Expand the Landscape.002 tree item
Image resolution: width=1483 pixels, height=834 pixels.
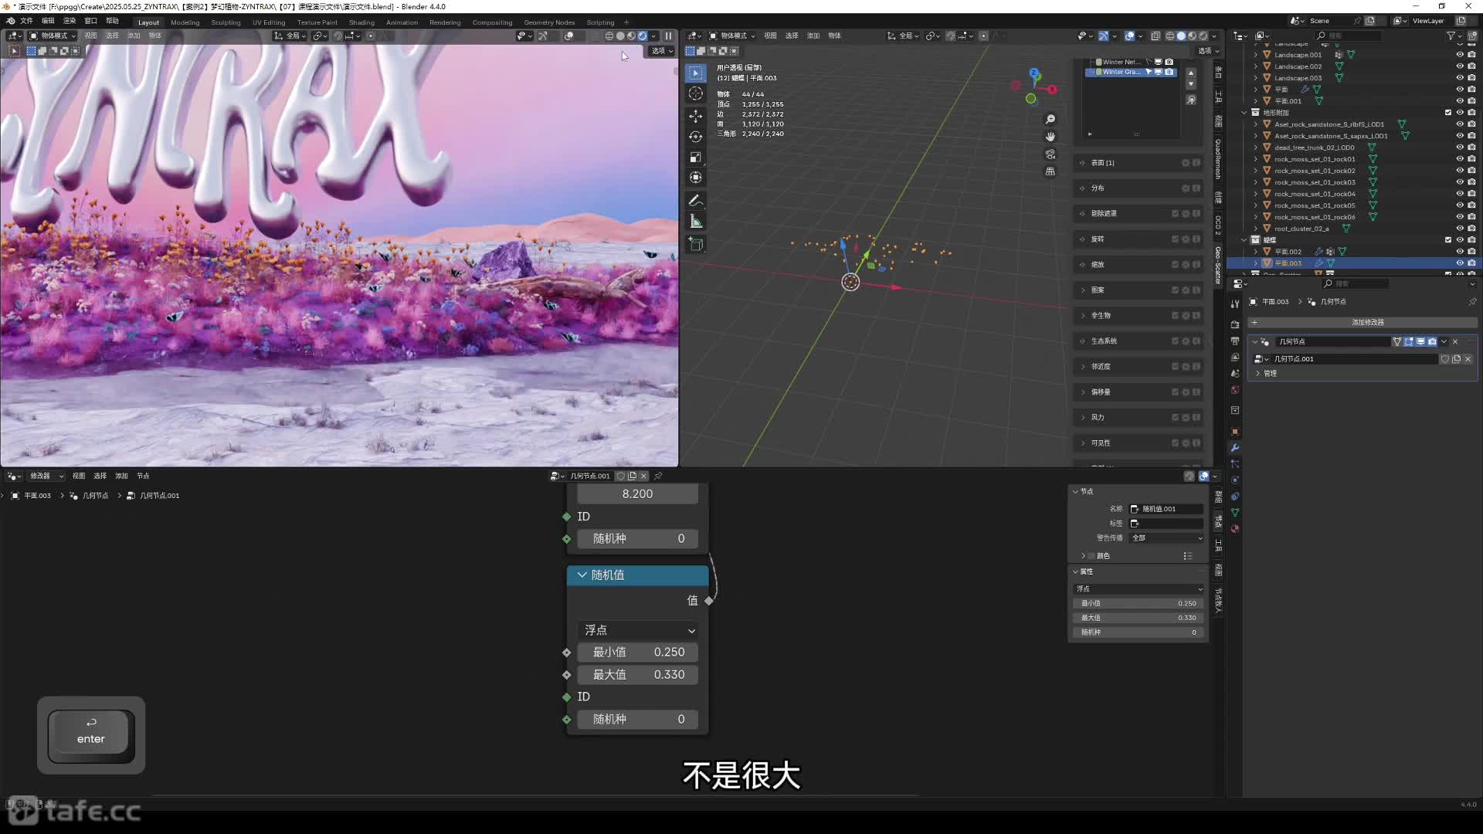[1256, 66]
